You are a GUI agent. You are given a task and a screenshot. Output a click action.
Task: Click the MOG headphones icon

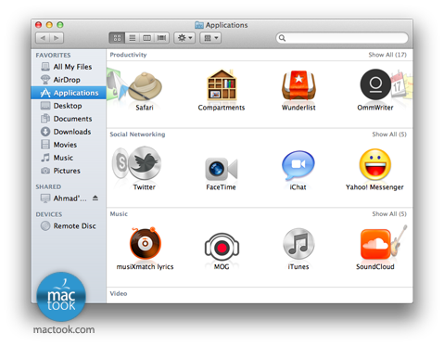pyautogui.click(x=222, y=248)
